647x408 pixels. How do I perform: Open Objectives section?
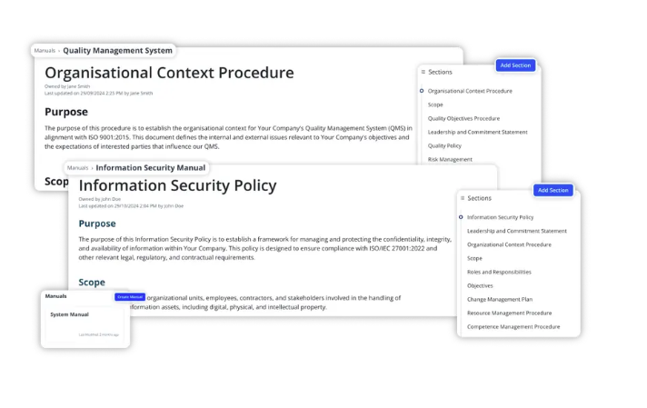pyautogui.click(x=480, y=285)
